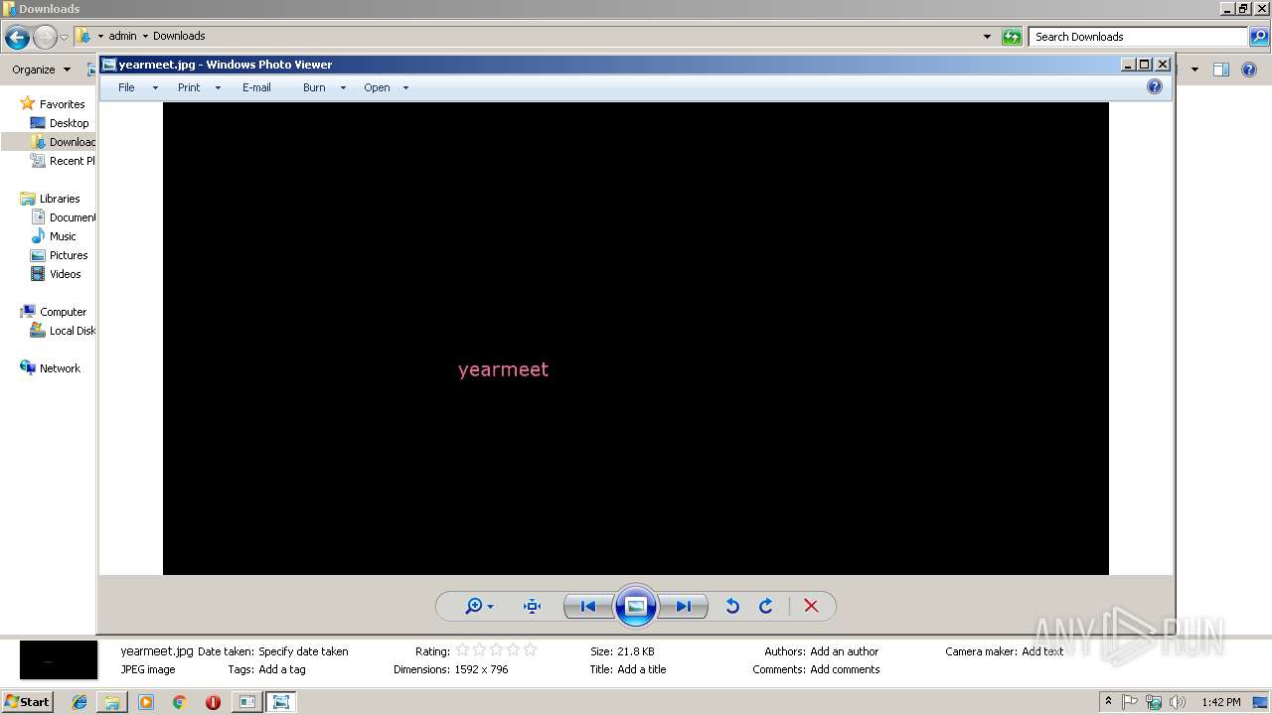The image size is (1272, 715).
Task: Open the File menu in Photo Viewer
Action: click(126, 87)
